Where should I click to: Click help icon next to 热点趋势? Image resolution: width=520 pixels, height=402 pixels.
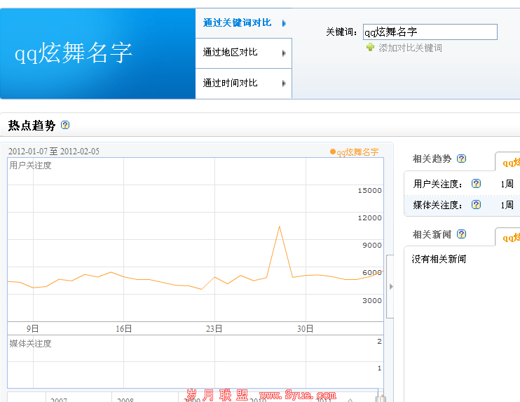coord(65,126)
